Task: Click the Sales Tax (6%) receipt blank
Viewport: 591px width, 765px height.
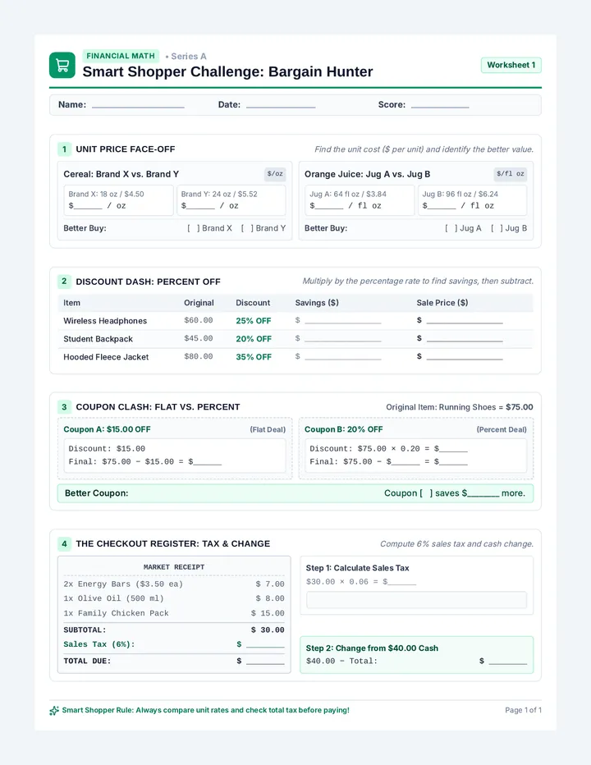Action: tap(265, 645)
